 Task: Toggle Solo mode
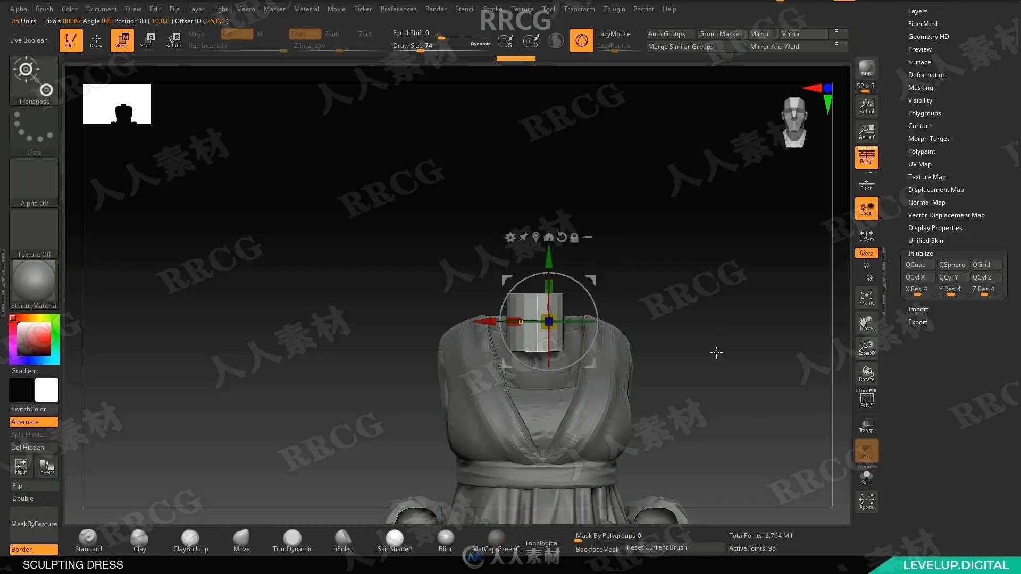pos(866,477)
